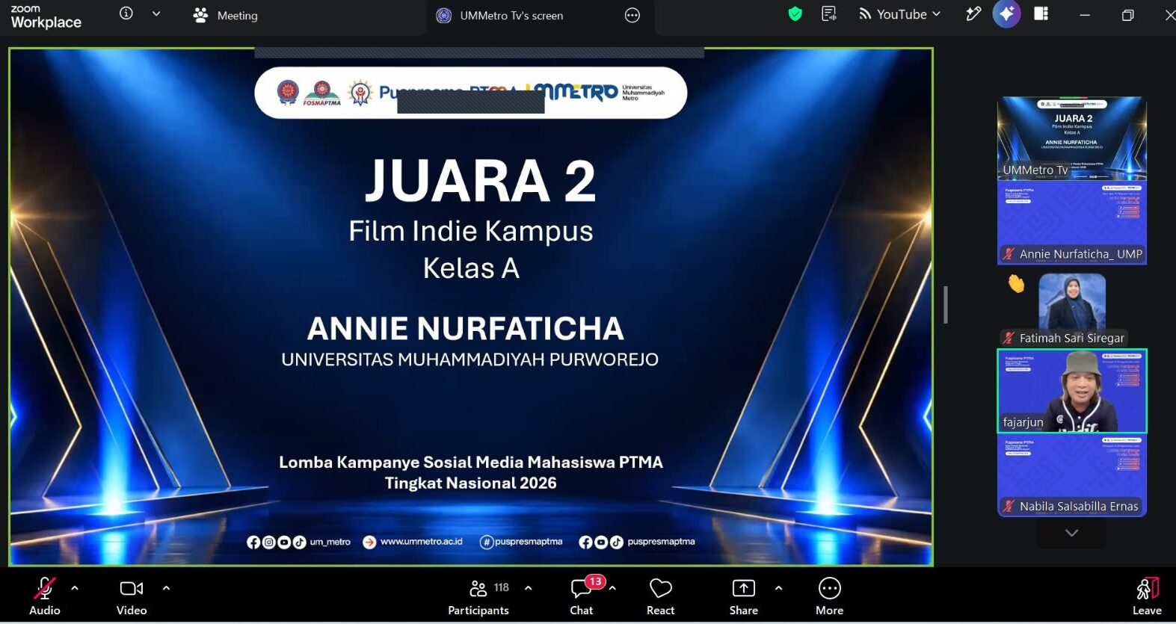Click the waving hand reaction emoji
The height and width of the screenshot is (624, 1176).
pyautogui.click(x=1016, y=283)
